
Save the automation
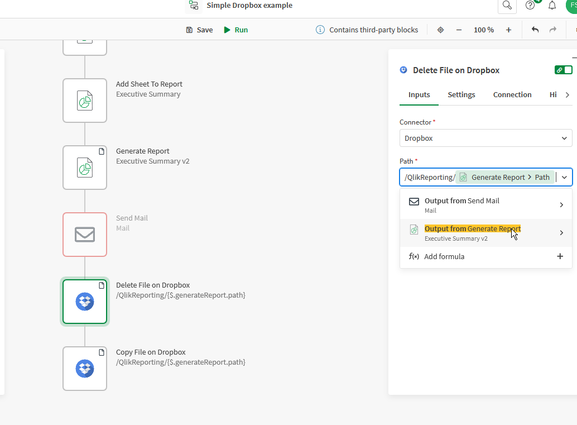(x=199, y=30)
